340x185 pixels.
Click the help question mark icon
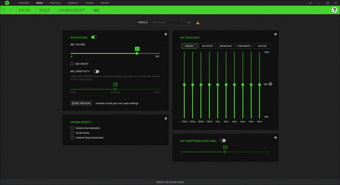[x=334, y=10]
